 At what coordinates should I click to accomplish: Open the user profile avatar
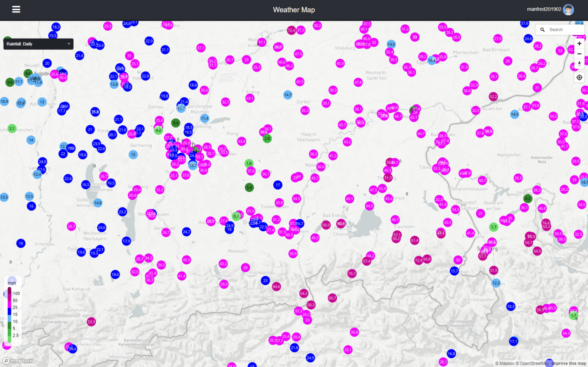click(568, 10)
